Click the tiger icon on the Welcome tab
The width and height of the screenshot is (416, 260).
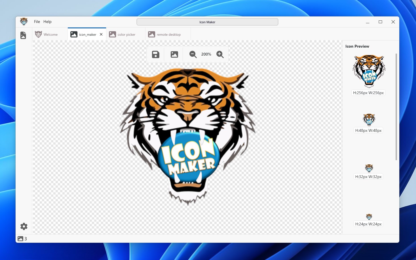[x=38, y=34]
